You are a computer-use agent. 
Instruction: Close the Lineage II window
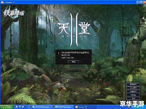145,2
